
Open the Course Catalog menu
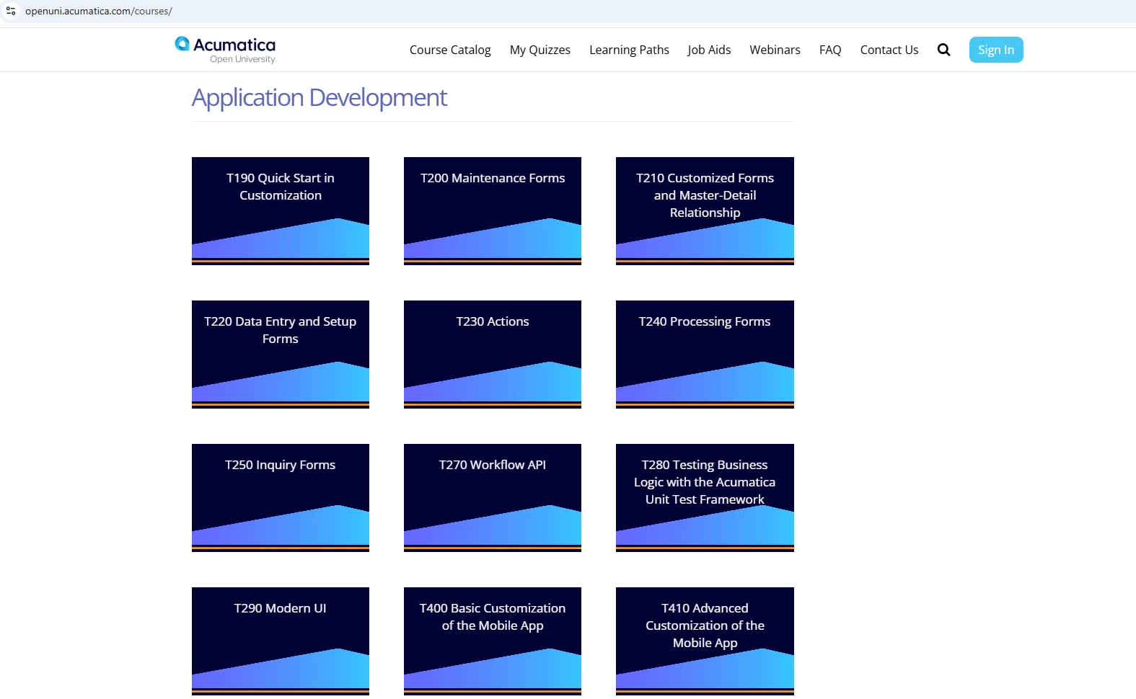pyautogui.click(x=450, y=50)
